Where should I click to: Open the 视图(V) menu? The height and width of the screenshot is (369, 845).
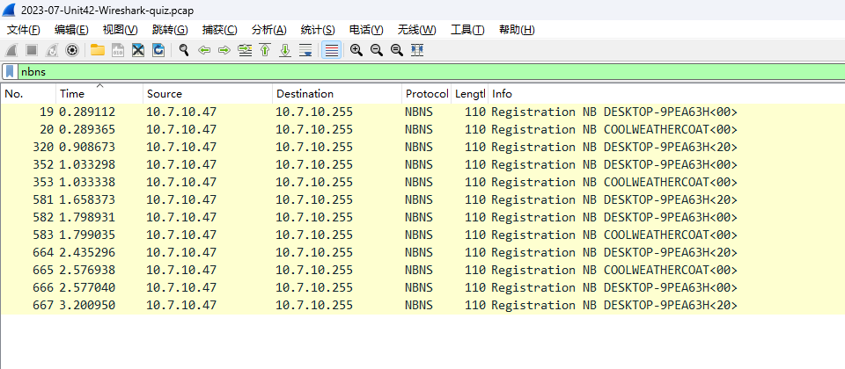(x=121, y=30)
